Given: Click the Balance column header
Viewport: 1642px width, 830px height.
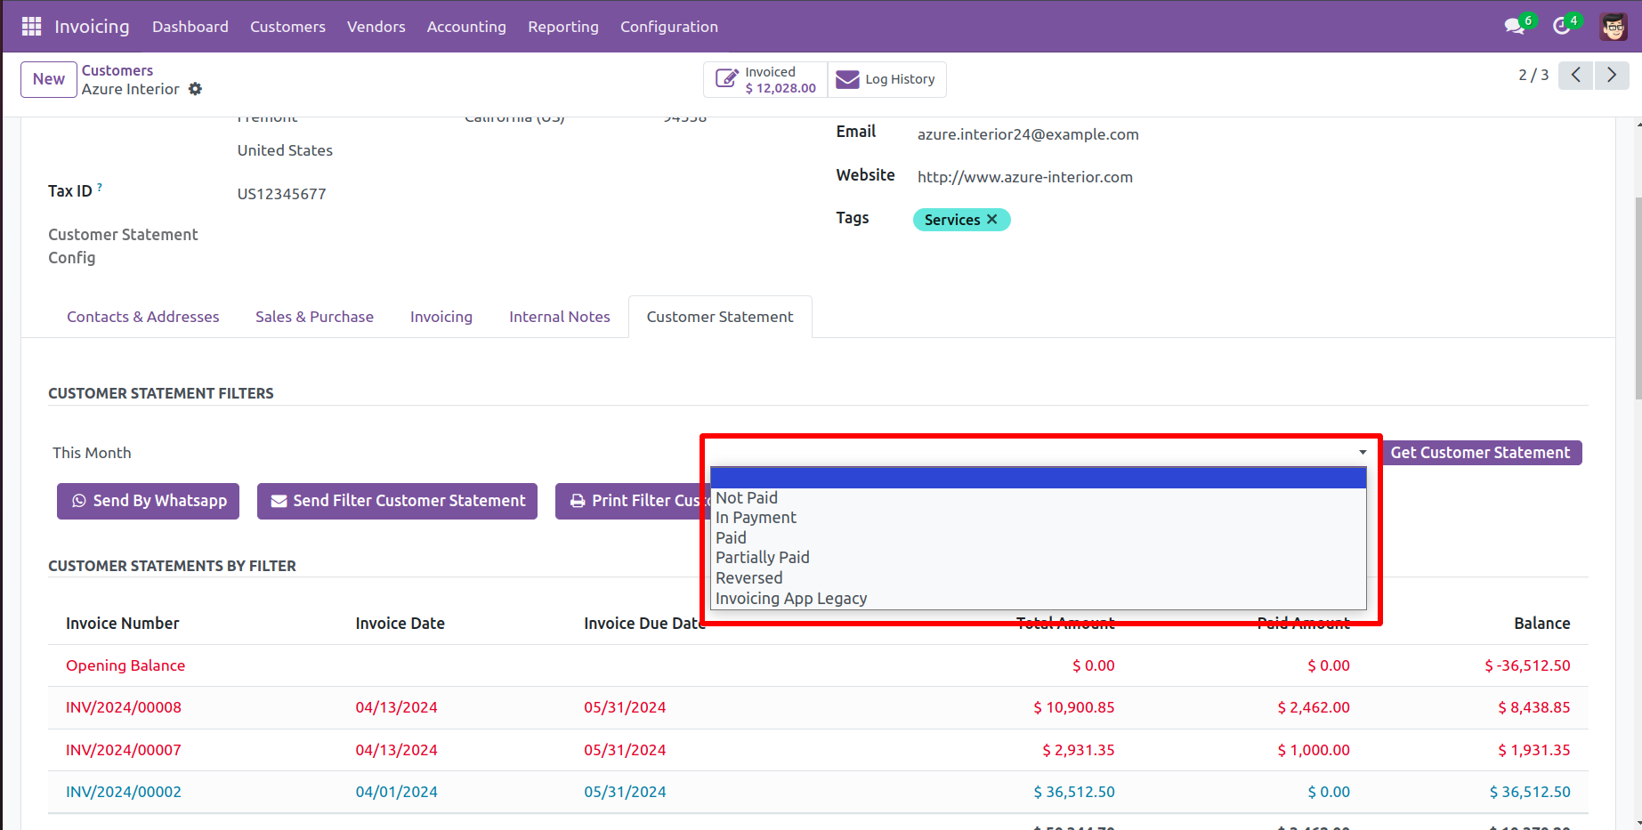Looking at the screenshot, I should click(1541, 624).
